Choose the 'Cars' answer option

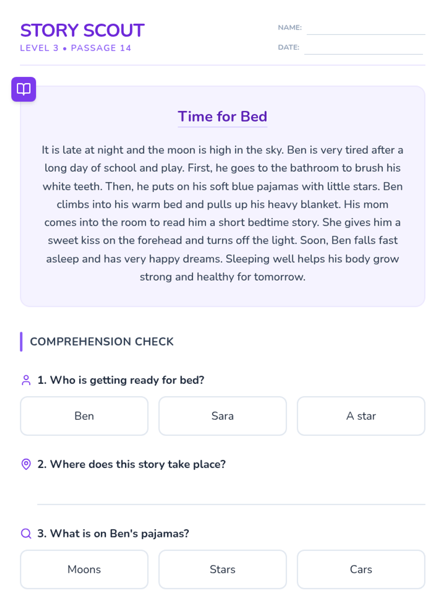click(361, 569)
